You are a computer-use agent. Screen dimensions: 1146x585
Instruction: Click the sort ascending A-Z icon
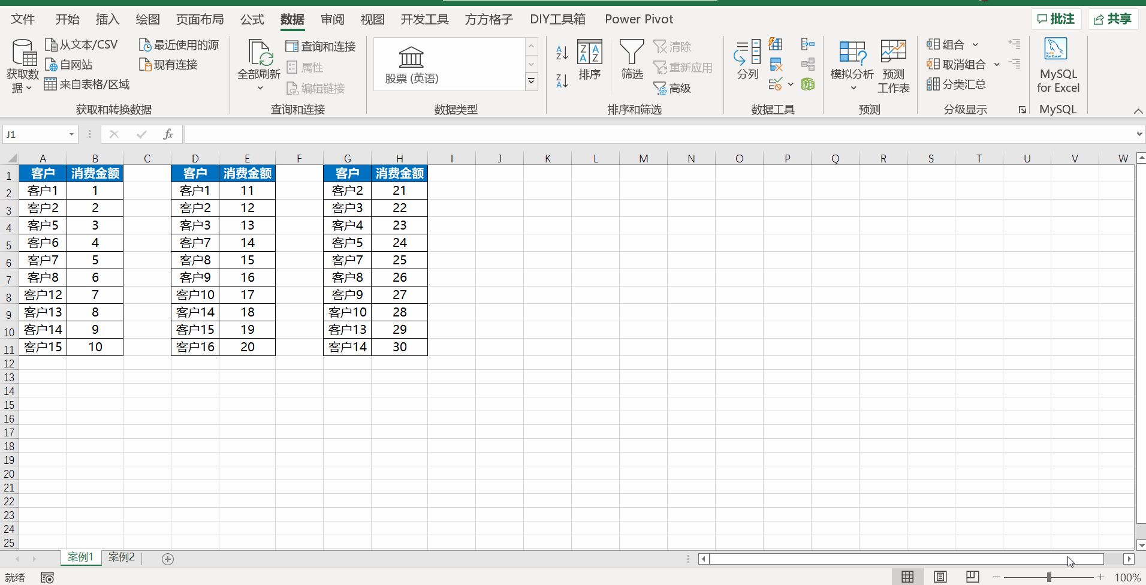pyautogui.click(x=562, y=53)
